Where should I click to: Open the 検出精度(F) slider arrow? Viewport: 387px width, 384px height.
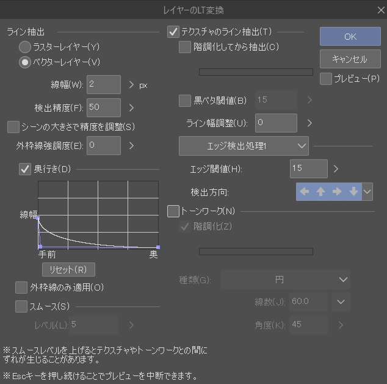click(x=131, y=108)
